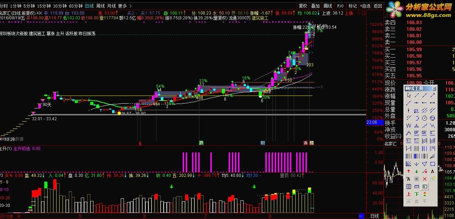The height and width of the screenshot is (219, 455).
Task: Add stock via +自选 button
Action: (x=365, y=6)
